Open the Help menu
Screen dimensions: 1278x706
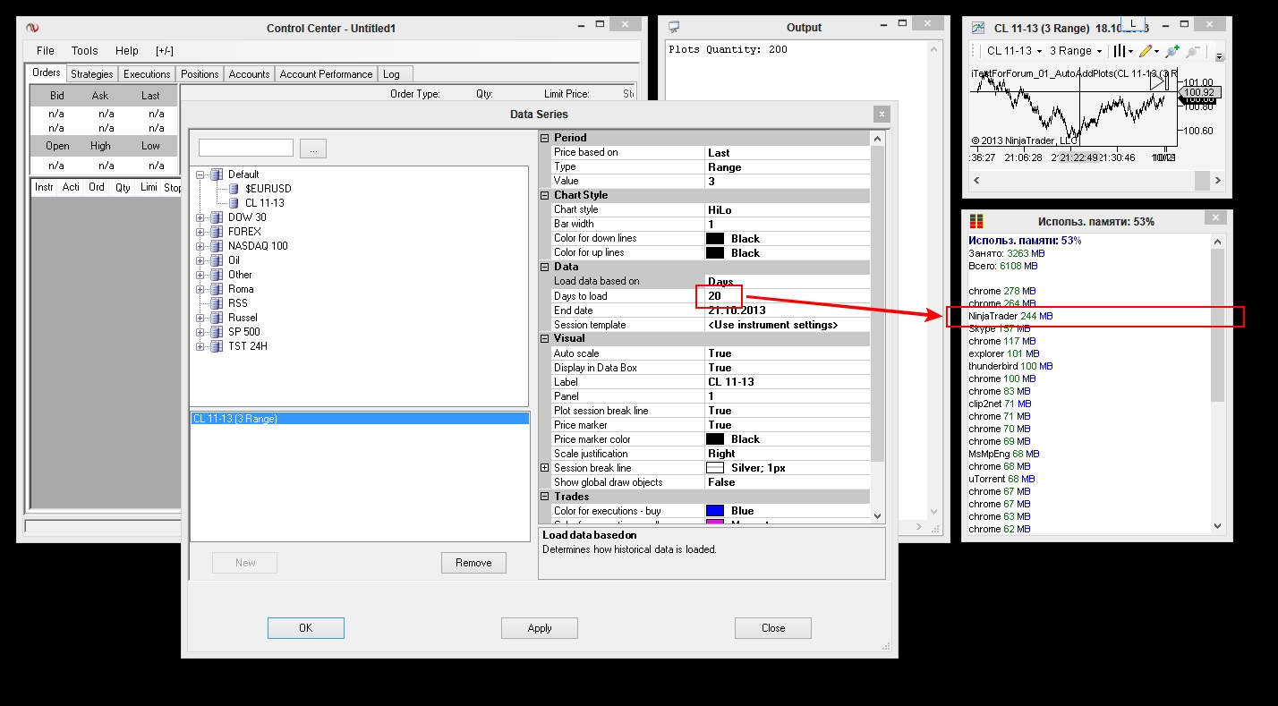click(127, 51)
